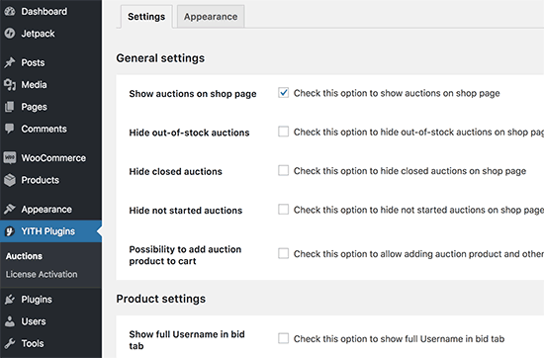Click the Media icon in sidebar

pyautogui.click(x=10, y=85)
